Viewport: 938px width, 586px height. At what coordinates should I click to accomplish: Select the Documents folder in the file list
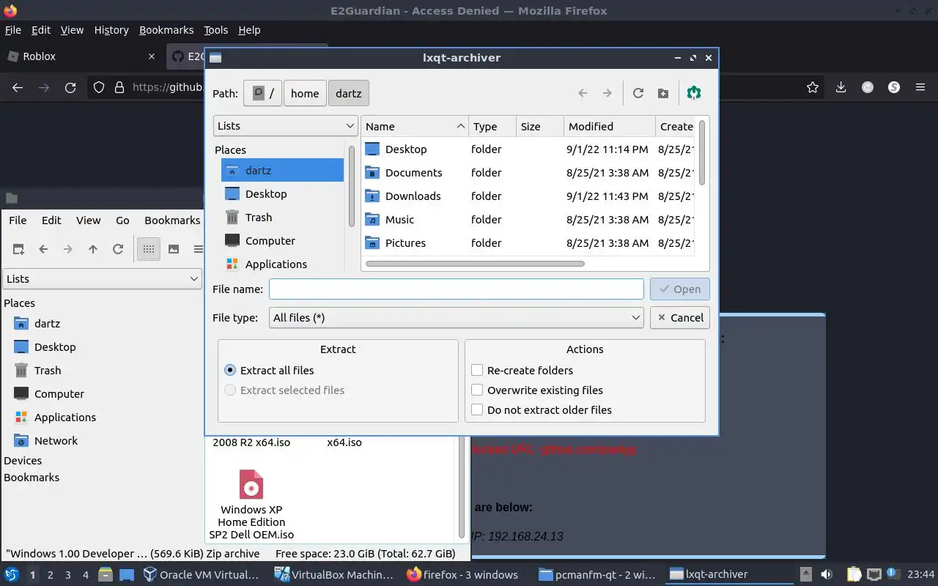[413, 173]
